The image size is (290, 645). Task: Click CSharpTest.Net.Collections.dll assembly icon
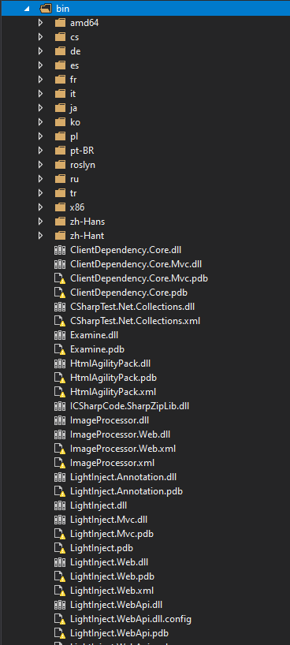click(60, 307)
